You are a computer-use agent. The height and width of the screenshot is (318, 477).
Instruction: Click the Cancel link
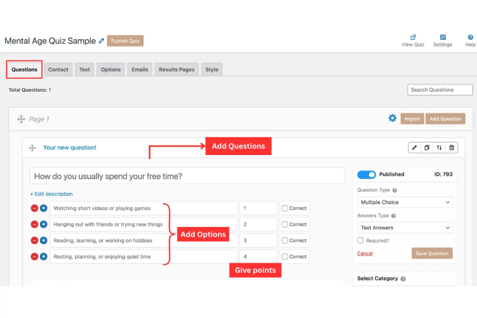(365, 254)
